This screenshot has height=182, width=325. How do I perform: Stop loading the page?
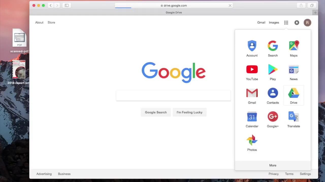point(230,5)
